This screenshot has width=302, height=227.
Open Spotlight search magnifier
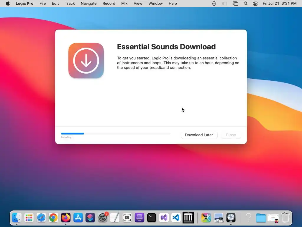tap(246, 4)
